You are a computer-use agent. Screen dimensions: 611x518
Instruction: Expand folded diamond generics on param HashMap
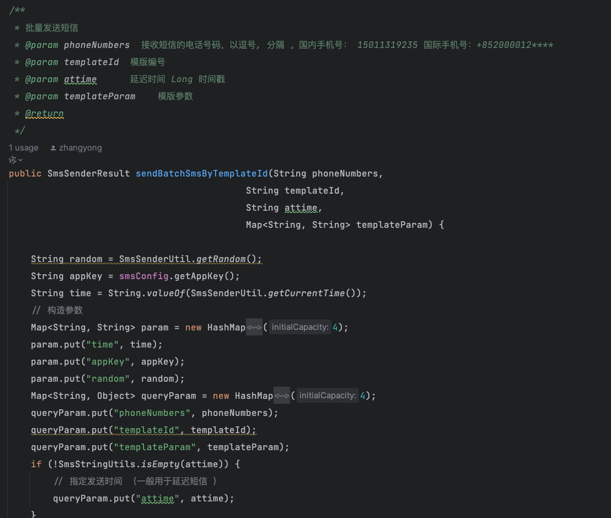(x=254, y=328)
